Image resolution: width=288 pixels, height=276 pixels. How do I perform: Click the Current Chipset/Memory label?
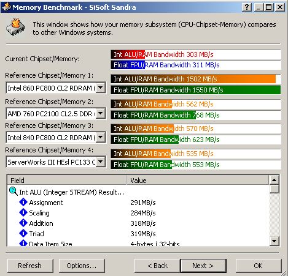click(42, 59)
